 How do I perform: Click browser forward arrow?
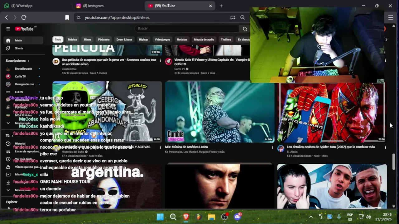pos(15,17)
